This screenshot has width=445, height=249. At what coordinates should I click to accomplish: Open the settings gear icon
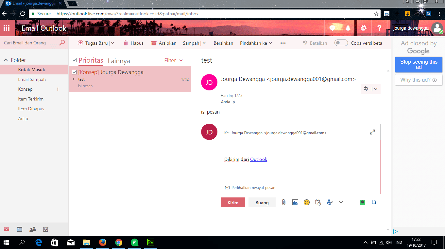[364, 28]
